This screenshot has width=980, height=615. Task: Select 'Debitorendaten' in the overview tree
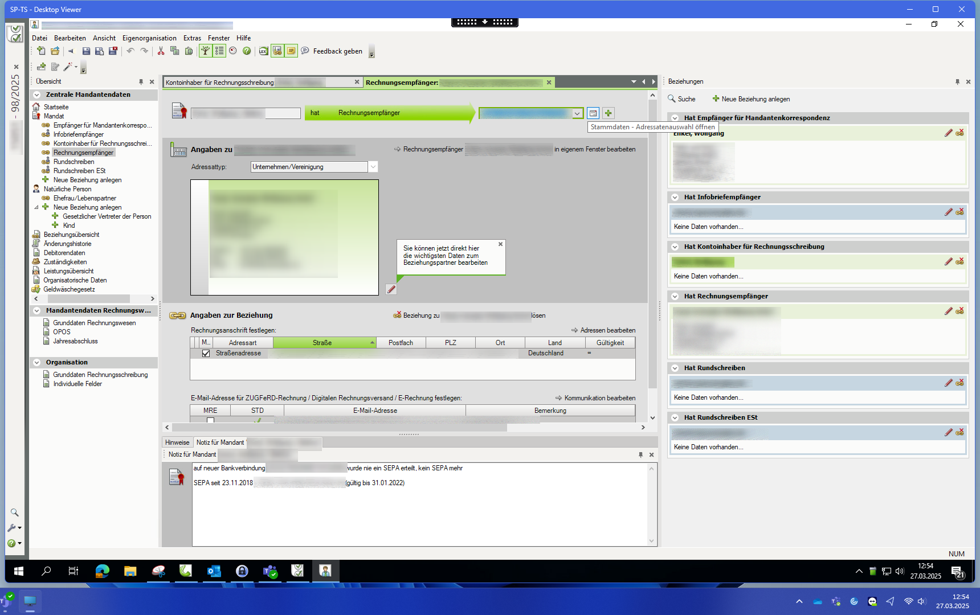(64, 253)
